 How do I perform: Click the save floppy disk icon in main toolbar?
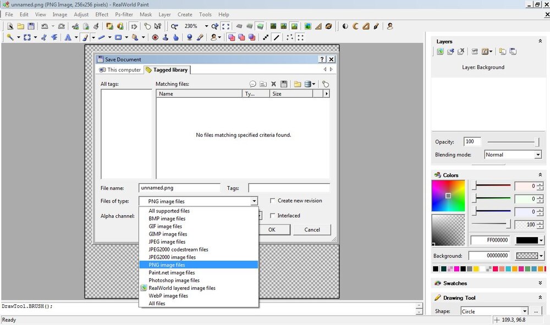pos(31,26)
